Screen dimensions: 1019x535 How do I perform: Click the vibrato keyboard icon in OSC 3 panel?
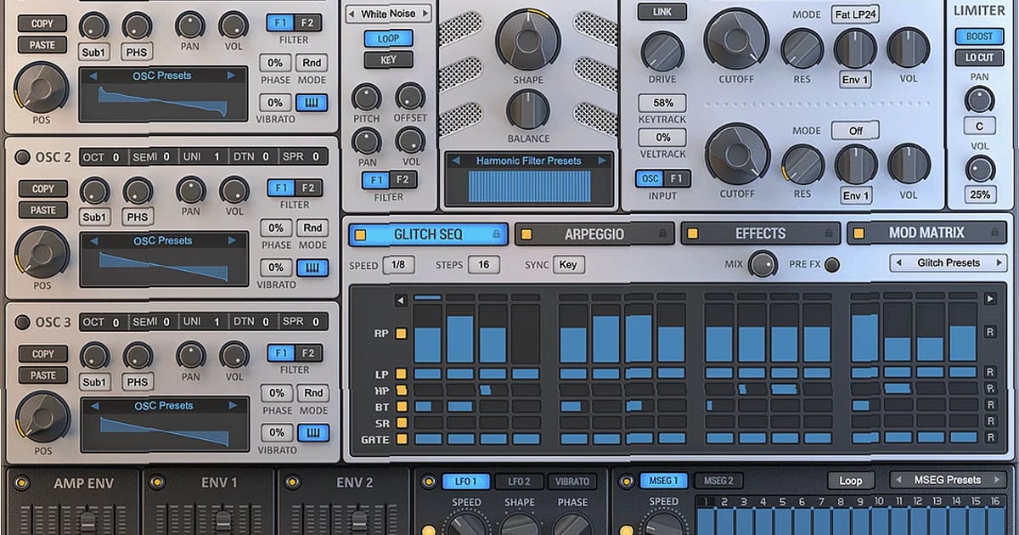pos(313,432)
